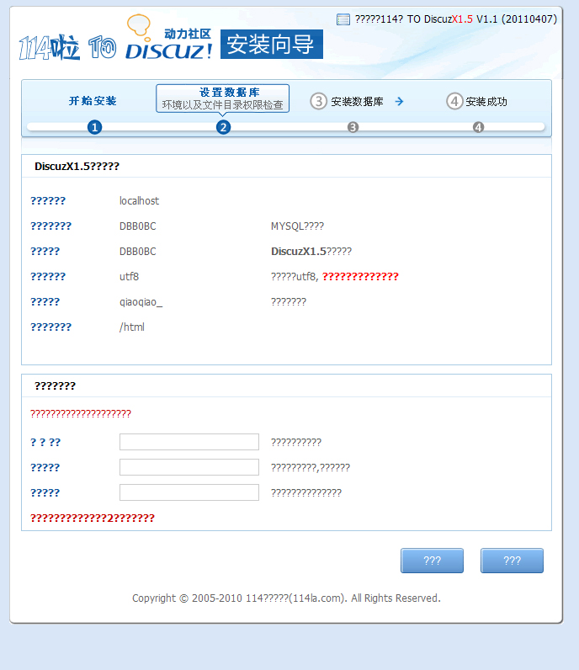
Task: Click the DBB0BC value beside MYSQL hint
Action: (x=137, y=226)
